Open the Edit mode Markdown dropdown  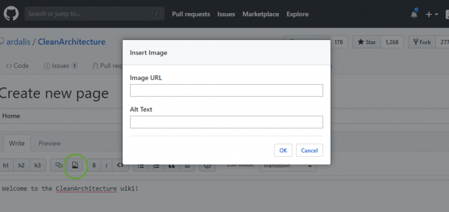(288, 166)
